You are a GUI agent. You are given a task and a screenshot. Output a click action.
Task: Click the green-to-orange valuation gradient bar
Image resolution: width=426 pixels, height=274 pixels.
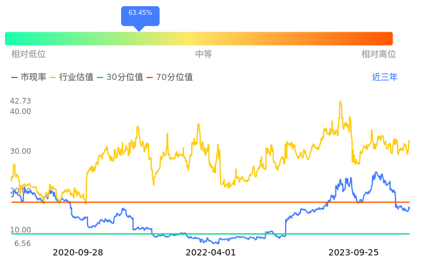(x=199, y=38)
